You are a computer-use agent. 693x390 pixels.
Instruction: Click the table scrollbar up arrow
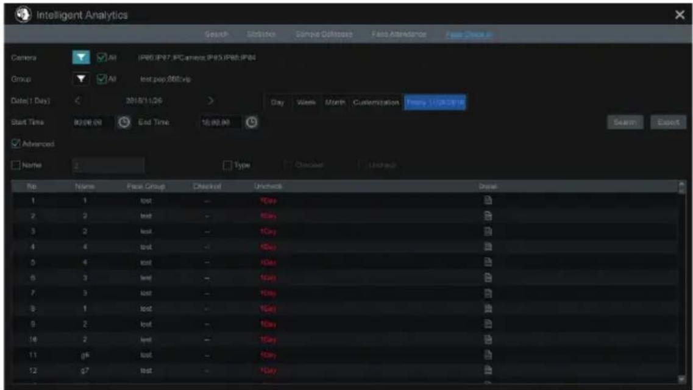682,184
